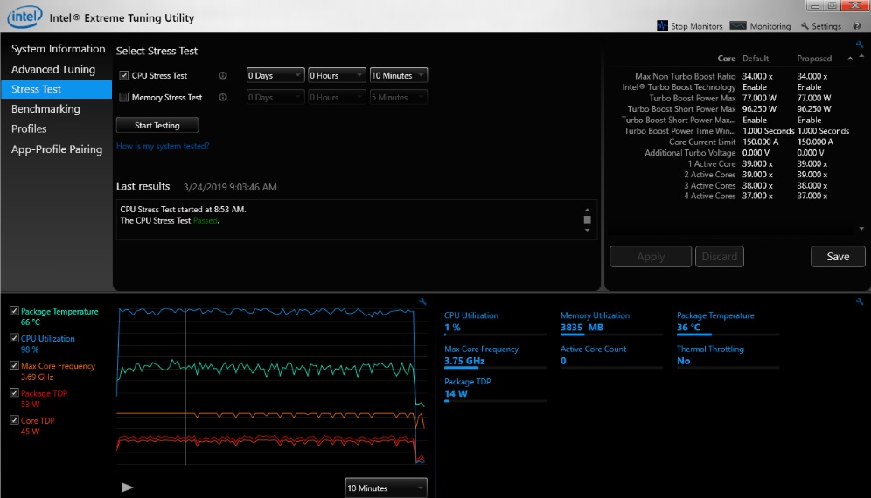Toggle Max Core Frequency graph checkbox
The width and height of the screenshot is (871, 498).
click(x=15, y=365)
